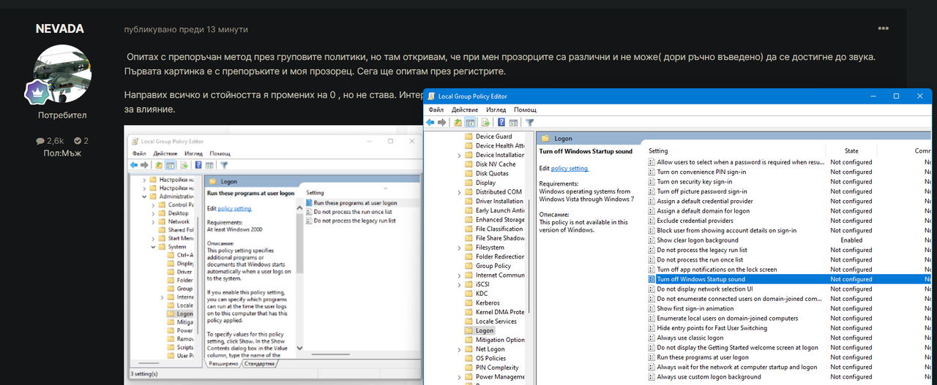Screen dimensions: 937x385
Task: Toggle action pane icon in right Policy Editor toolbar
Action: tap(513, 122)
